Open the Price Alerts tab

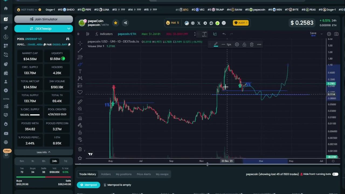point(144,174)
